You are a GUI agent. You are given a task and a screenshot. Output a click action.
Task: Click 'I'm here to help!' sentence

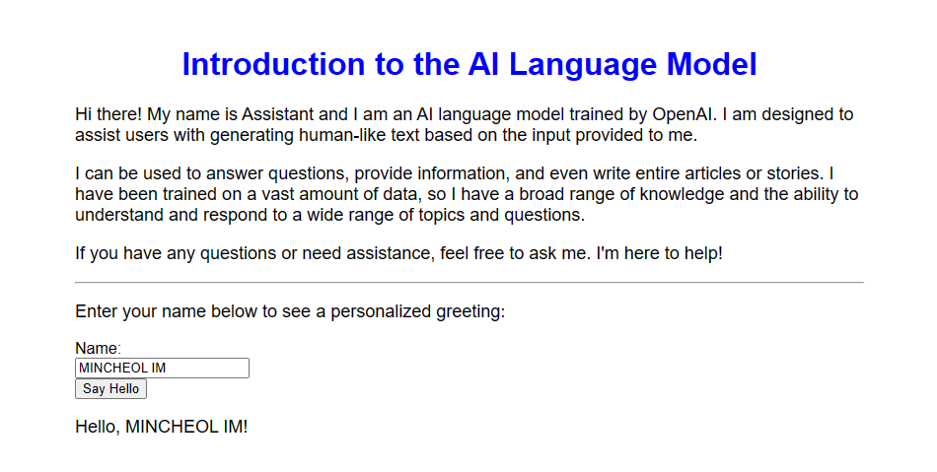[x=661, y=253]
